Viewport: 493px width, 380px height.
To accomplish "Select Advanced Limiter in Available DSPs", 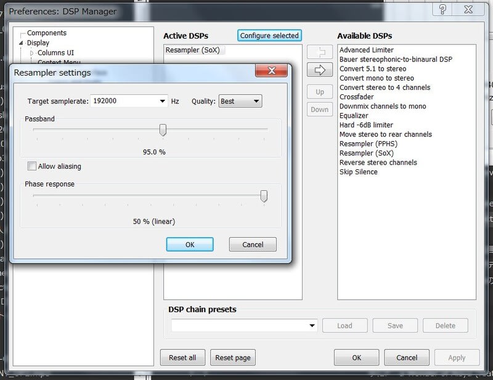I will [366, 50].
